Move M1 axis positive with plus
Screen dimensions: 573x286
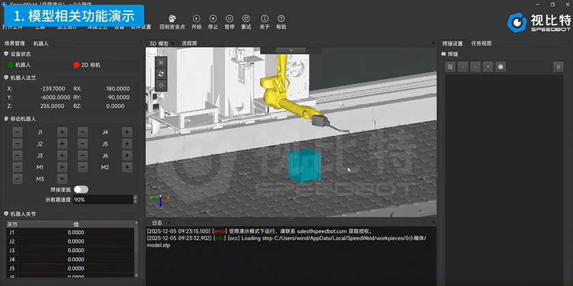[x=62, y=167]
